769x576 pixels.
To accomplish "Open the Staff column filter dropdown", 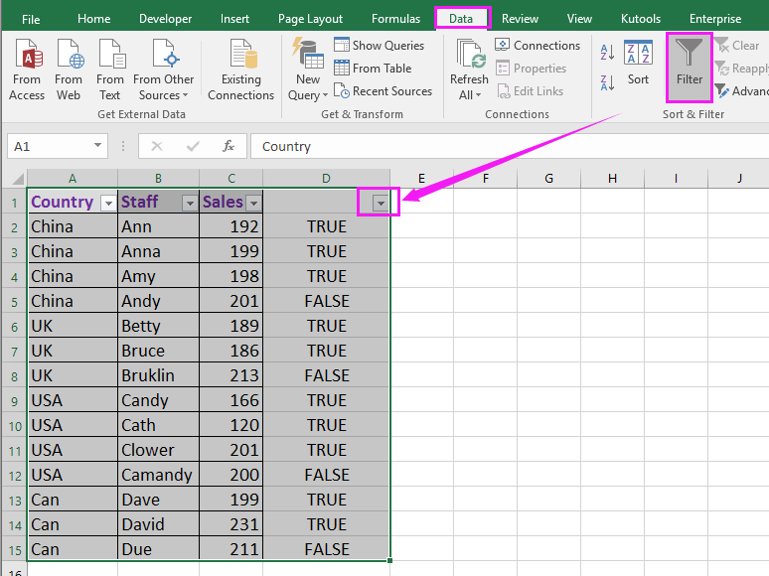I will 190,203.
